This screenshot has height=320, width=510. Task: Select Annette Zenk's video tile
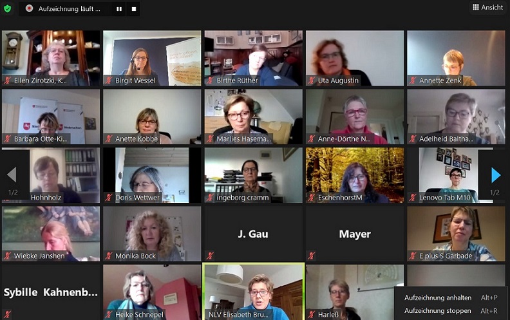pos(456,58)
